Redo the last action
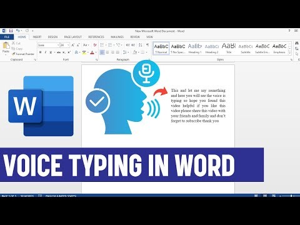The height and width of the screenshot is (225, 300). pos(27,31)
